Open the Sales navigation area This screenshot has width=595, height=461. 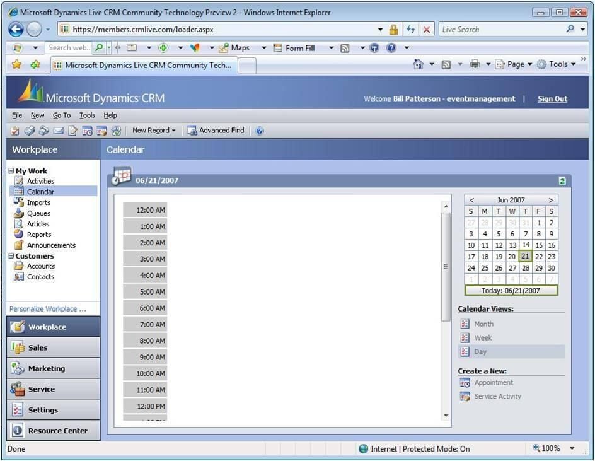click(x=53, y=347)
